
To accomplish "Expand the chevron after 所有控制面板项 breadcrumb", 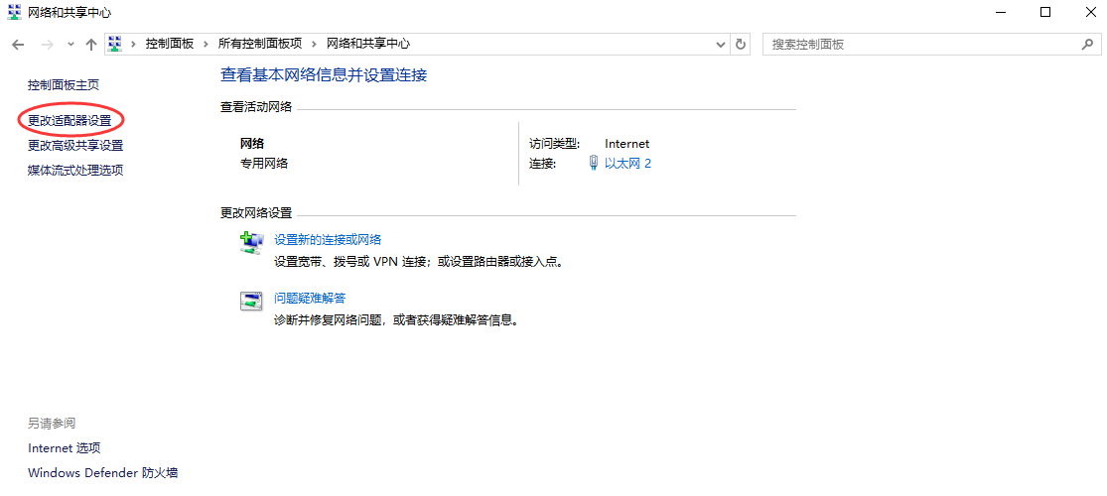I will (x=315, y=45).
